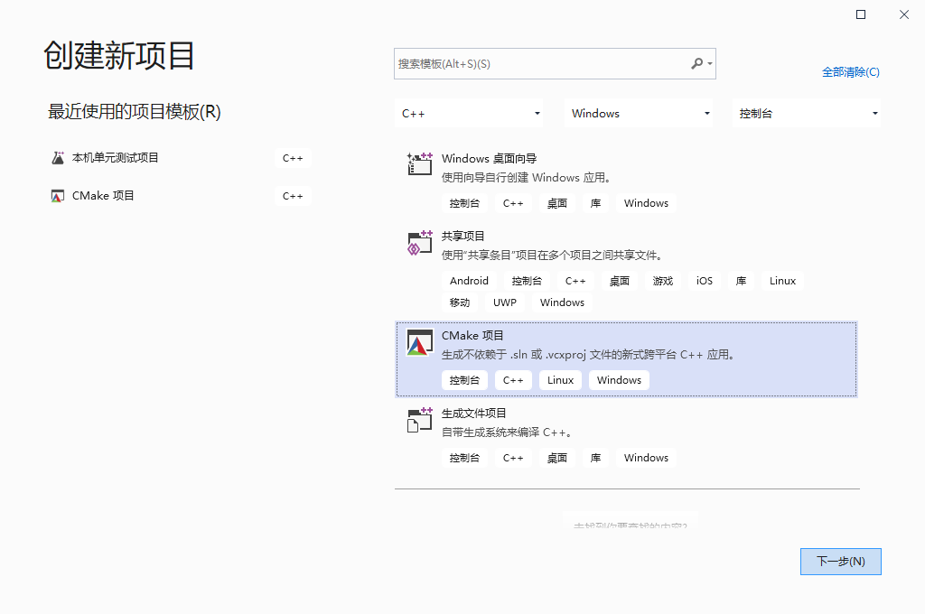
Task: Click the iOS tag on 共享项目
Action: (705, 281)
